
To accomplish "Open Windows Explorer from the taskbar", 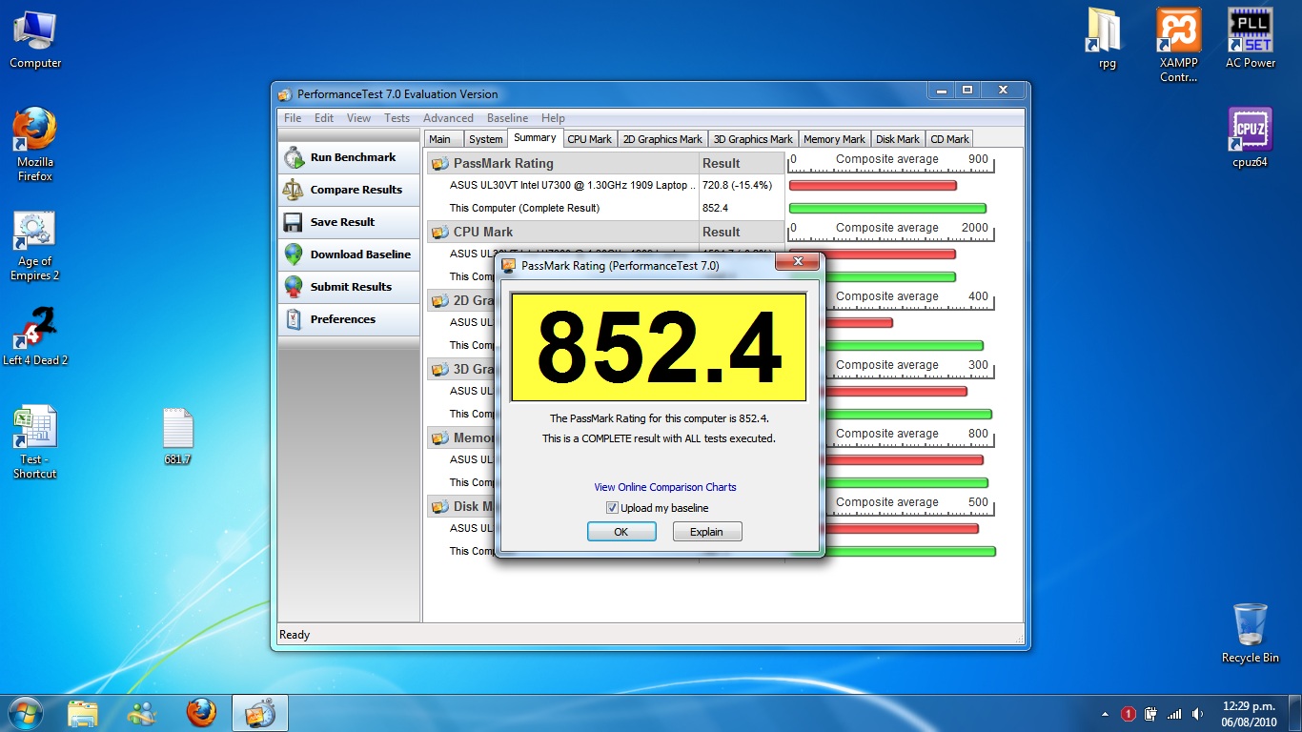I will (83, 713).
